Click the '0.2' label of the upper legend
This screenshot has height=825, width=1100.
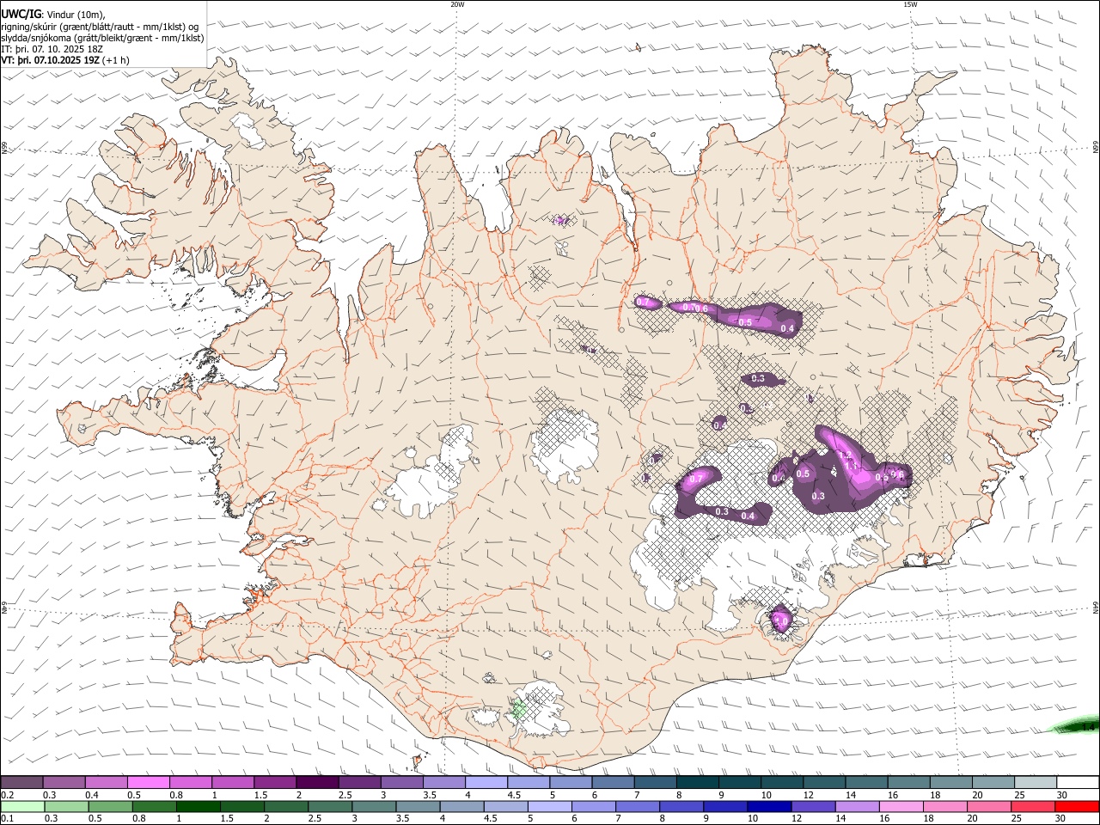7,795
